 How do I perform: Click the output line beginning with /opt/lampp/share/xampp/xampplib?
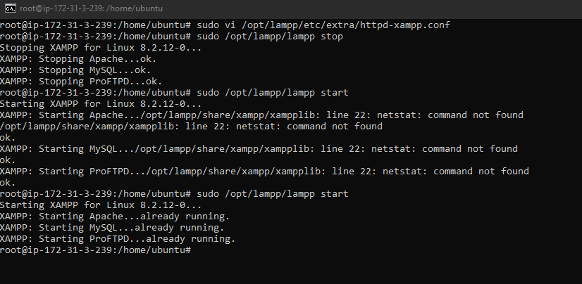[190, 126]
